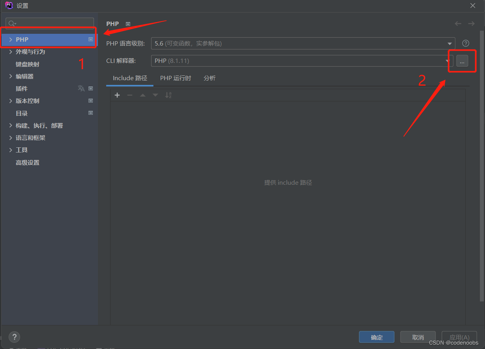Screen dimensions: 485x349
Task: Click the project icon on 插件 row
Action: tap(90, 88)
